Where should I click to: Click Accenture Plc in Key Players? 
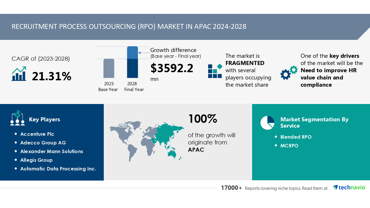tap(37, 134)
